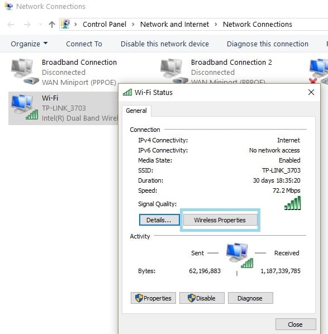Click Broadband Connection name text

[79, 62]
